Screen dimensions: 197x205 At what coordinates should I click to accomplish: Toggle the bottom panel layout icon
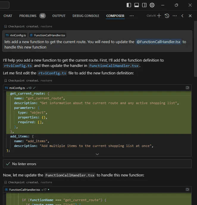pyautogui.click(x=137, y=5)
